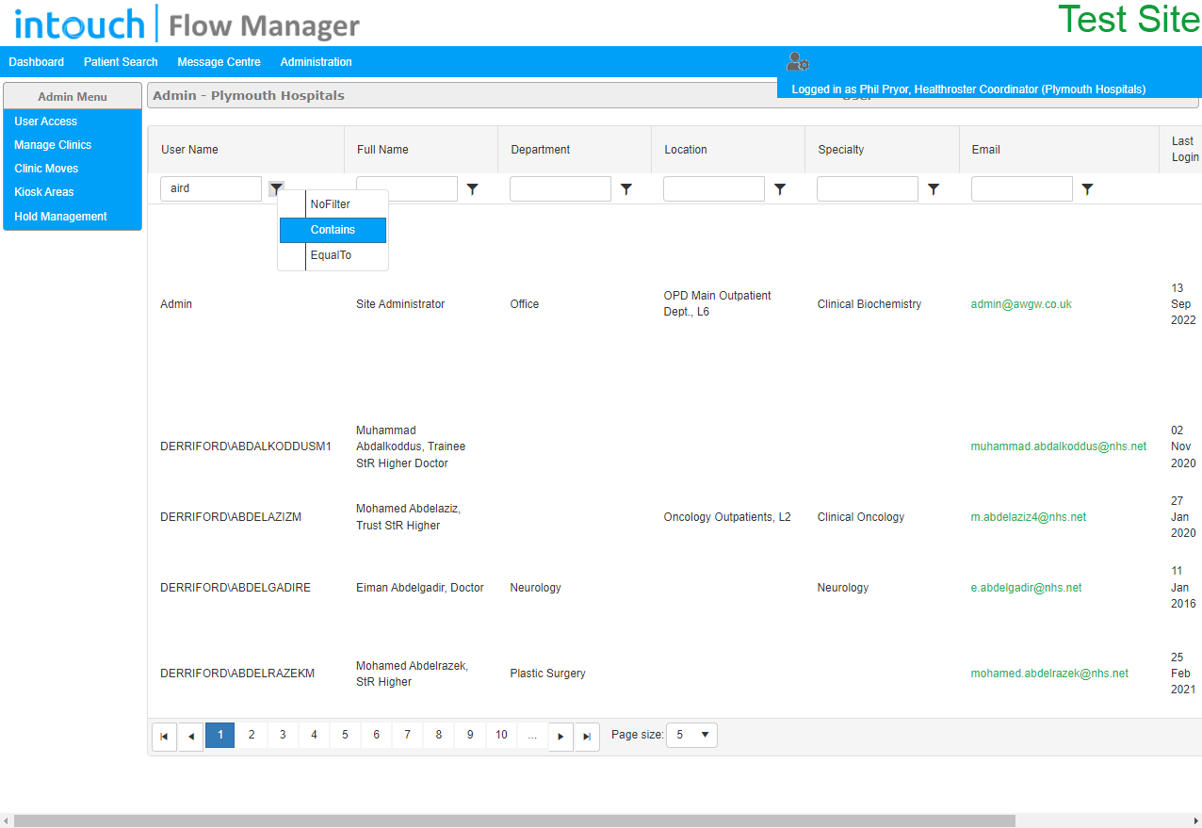Sort by Email column header
Image resolution: width=1202 pixels, height=828 pixels.
[x=986, y=150]
